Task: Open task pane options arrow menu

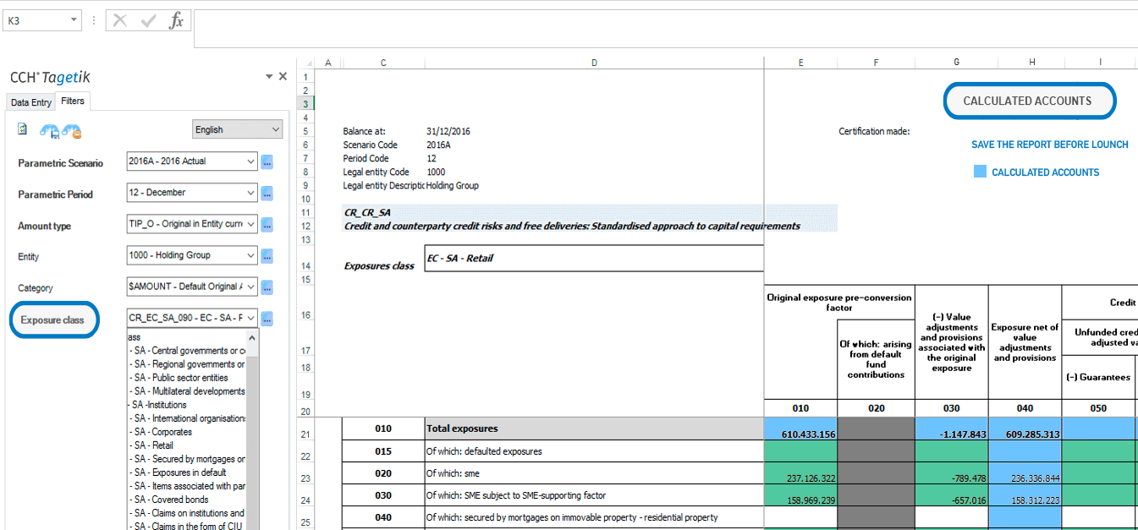Action: (269, 76)
